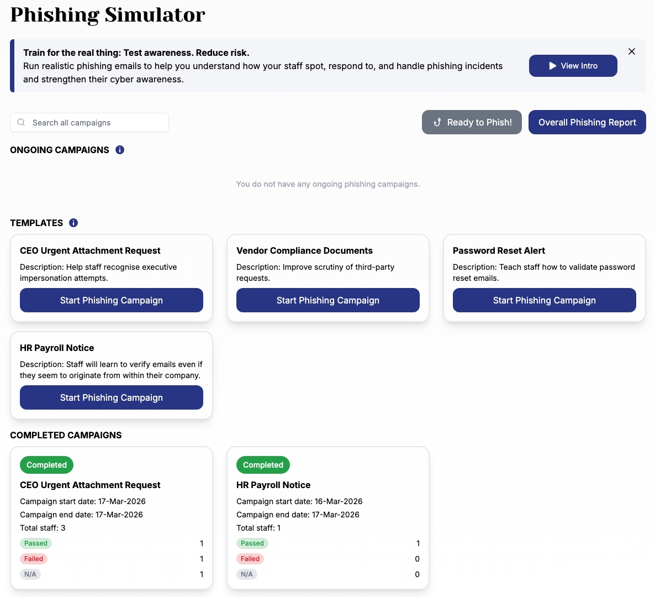The height and width of the screenshot is (597, 655).
Task: Click the magnifier icon in the search box
Action: [x=21, y=123]
